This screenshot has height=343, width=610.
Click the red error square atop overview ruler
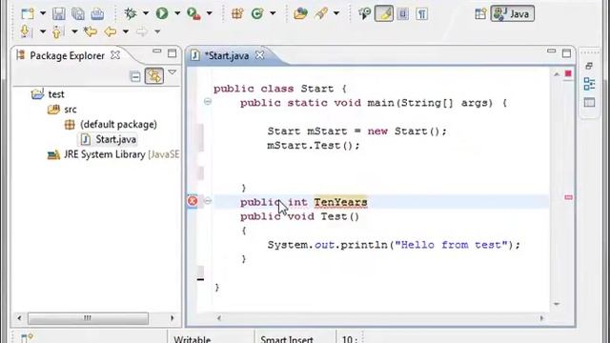coord(568,73)
